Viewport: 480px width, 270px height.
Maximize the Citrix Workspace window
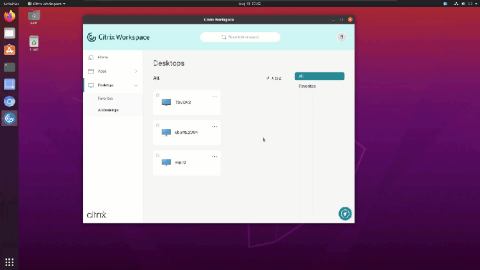pyautogui.click(x=342, y=20)
